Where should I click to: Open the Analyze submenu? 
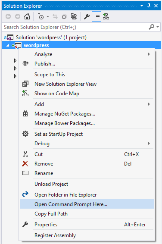tap(87, 54)
